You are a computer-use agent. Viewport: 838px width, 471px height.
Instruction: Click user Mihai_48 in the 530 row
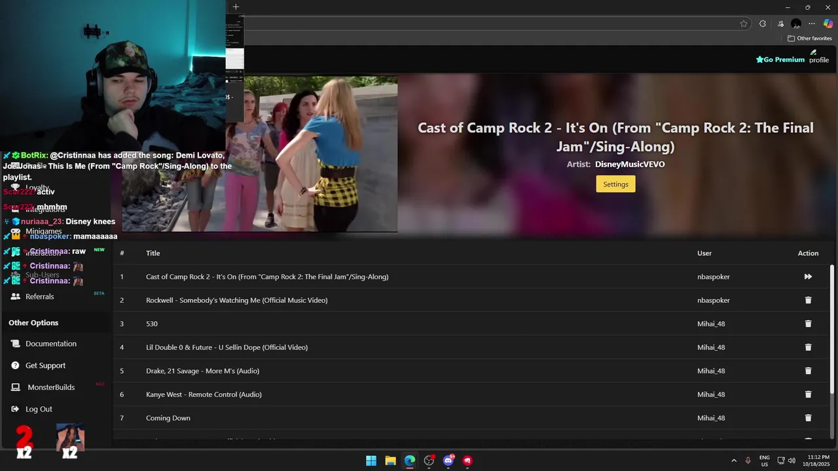(711, 324)
